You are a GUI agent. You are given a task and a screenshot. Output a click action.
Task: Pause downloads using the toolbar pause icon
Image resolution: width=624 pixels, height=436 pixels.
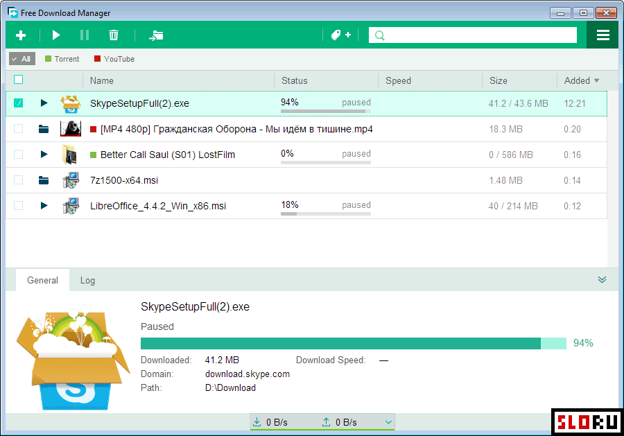tap(85, 35)
